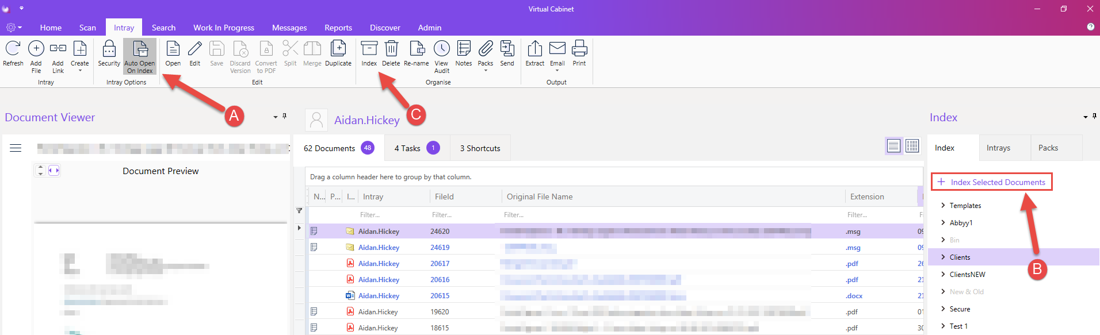
Task: Expand the Templates tree node
Action: click(x=943, y=205)
